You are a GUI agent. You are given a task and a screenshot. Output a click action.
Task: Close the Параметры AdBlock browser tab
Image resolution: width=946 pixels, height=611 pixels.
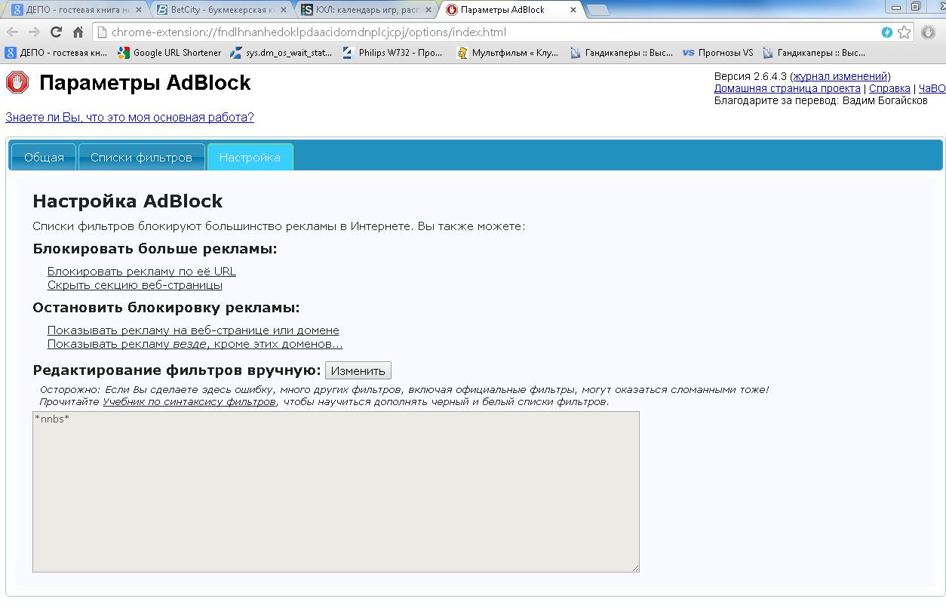pyautogui.click(x=573, y=11)
